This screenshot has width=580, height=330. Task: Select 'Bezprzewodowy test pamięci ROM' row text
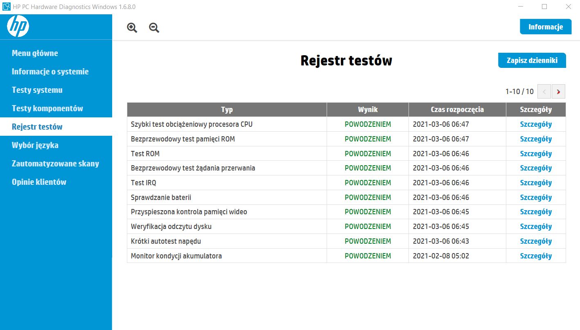pyautogui.click(x=183, y=139)
